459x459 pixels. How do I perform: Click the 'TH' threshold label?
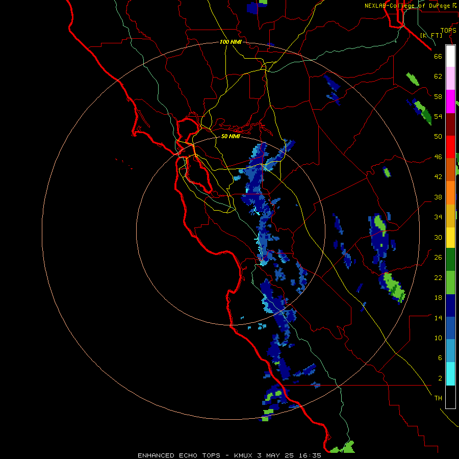438,398
